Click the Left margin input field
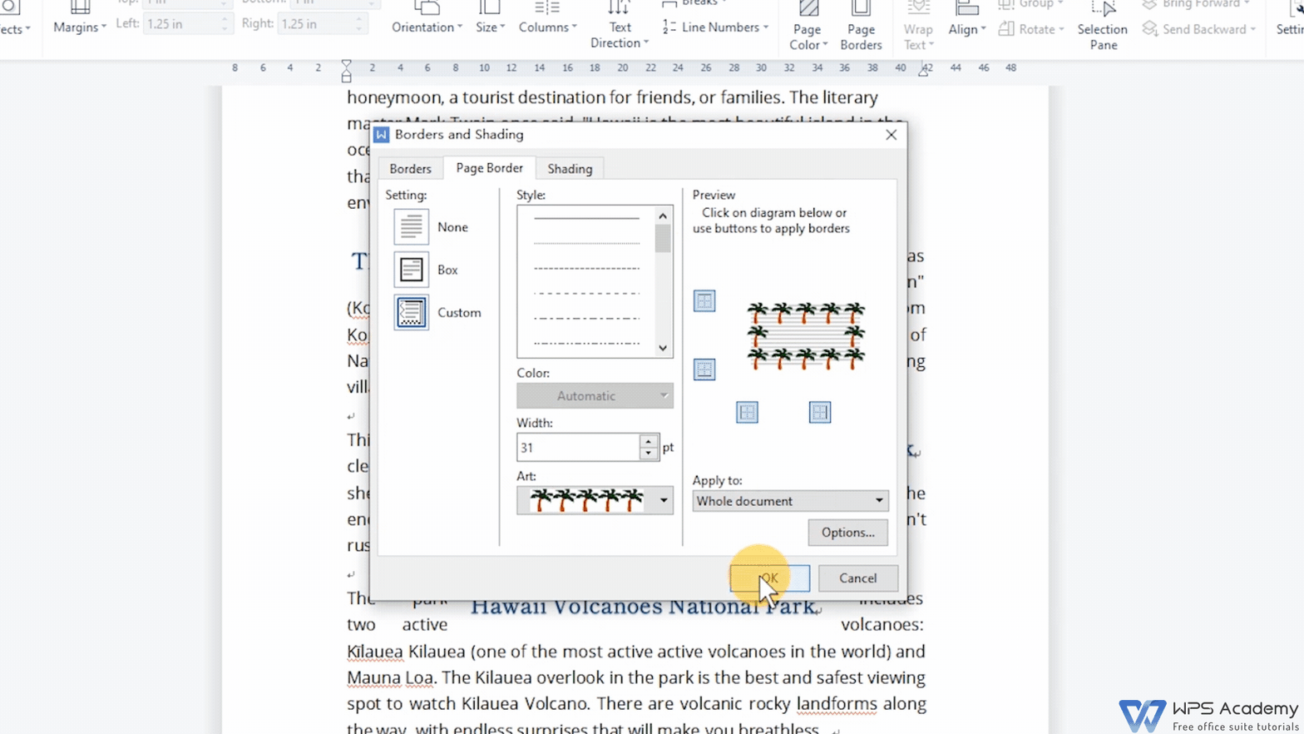The width and height of the screenshot is (1304, 734). coord(187,23)
